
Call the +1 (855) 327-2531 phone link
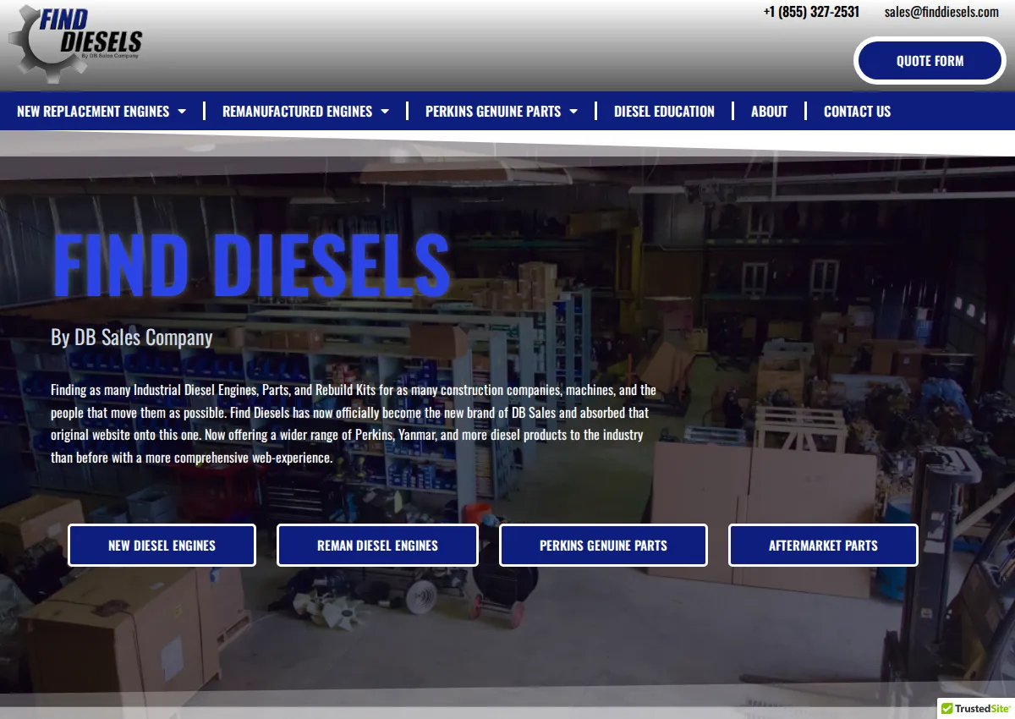coord(811,12)
